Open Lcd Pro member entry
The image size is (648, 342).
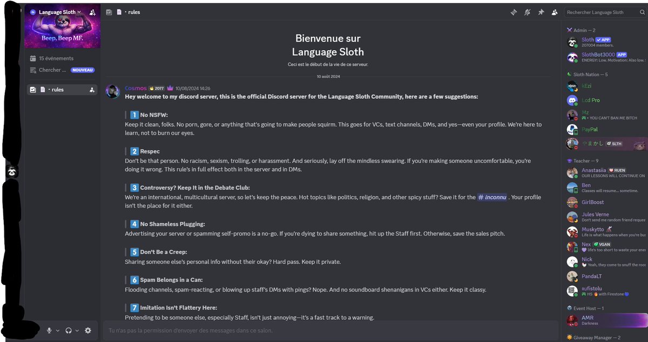605,100
